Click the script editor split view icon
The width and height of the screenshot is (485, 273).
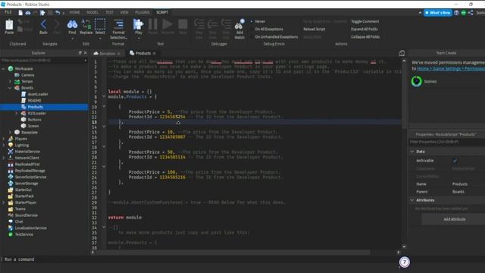402,53
